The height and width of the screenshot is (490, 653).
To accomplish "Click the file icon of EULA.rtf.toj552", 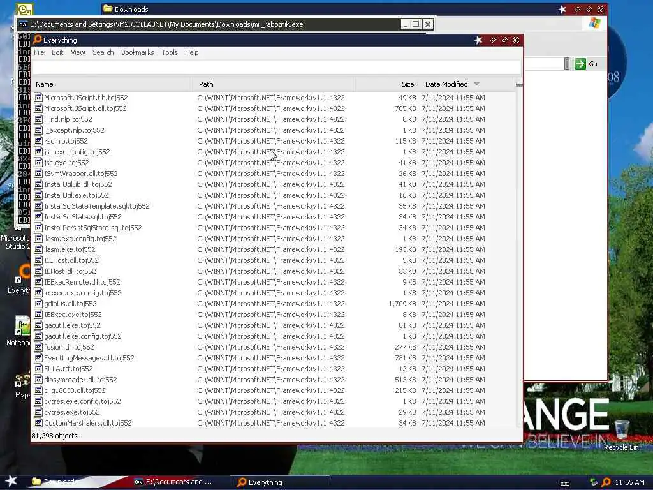I will click(x=38, y=368).
